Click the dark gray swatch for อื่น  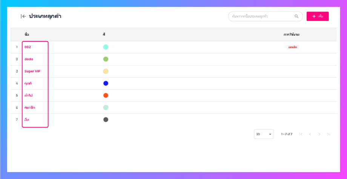106,120
